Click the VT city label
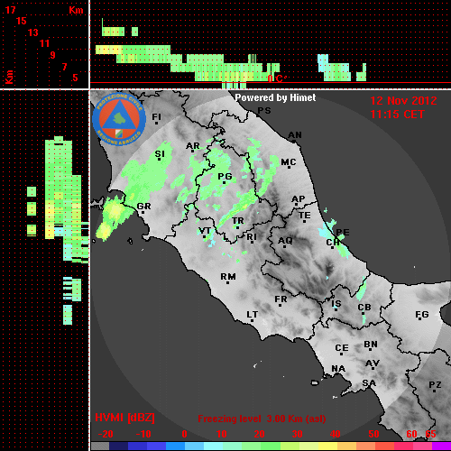The height and width of the screenshot is (451, 451). [x=205, y=231]
